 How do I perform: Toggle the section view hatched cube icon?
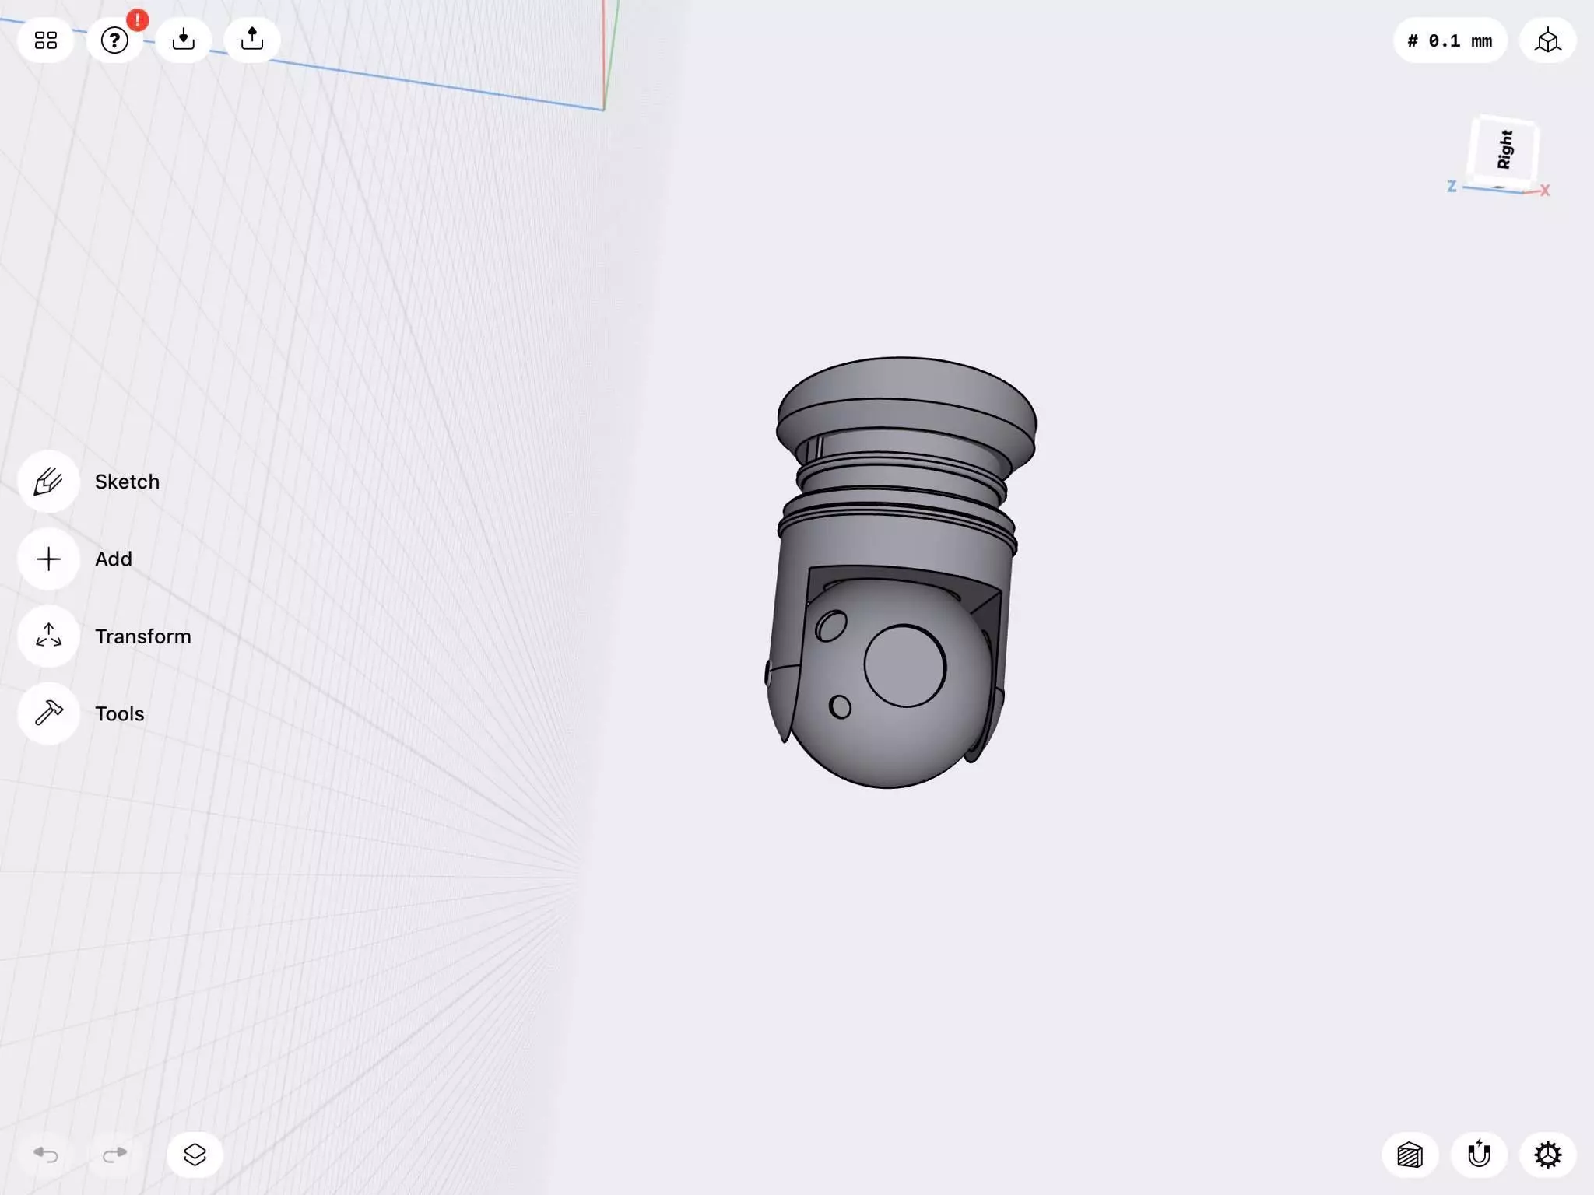pos(1410,1155)
